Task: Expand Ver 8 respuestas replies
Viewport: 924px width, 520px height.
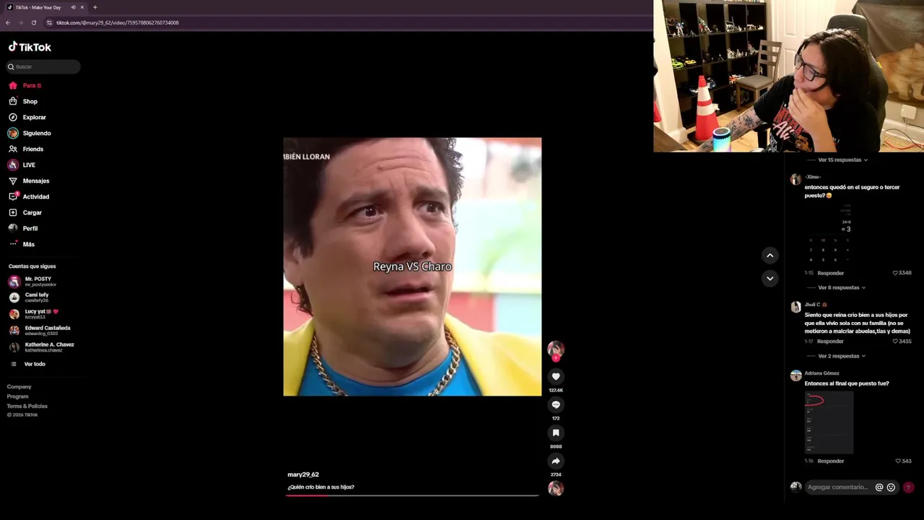Action: coord(841,287)
